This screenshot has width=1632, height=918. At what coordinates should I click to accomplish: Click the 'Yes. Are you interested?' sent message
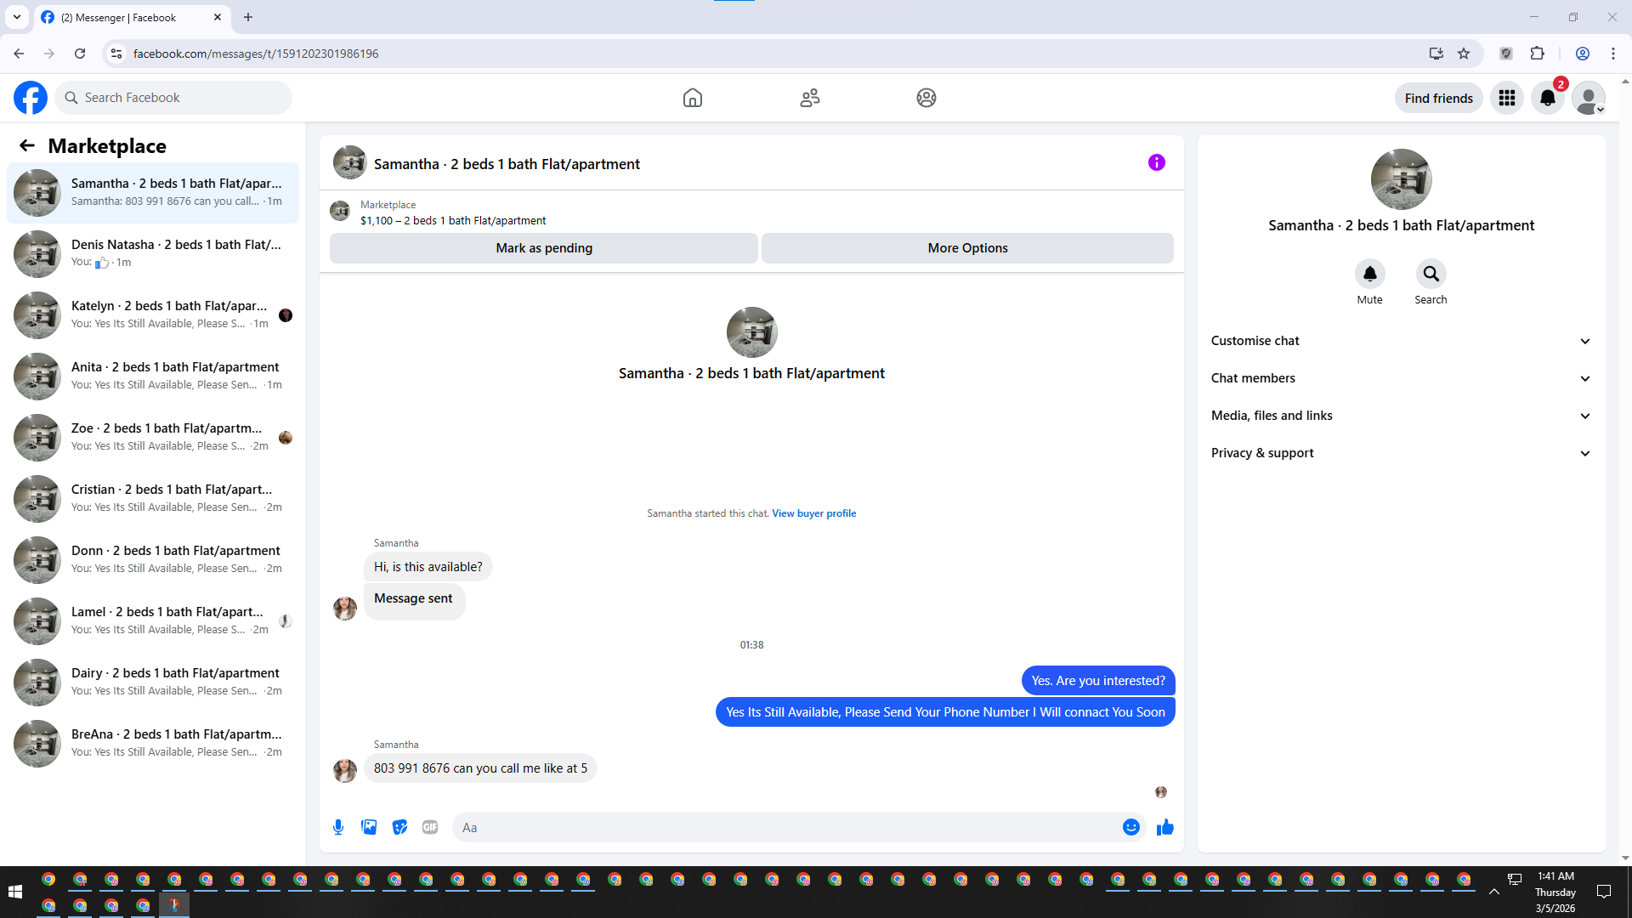point(1098,681)
